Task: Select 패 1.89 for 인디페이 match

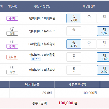Action: point(103,31)
